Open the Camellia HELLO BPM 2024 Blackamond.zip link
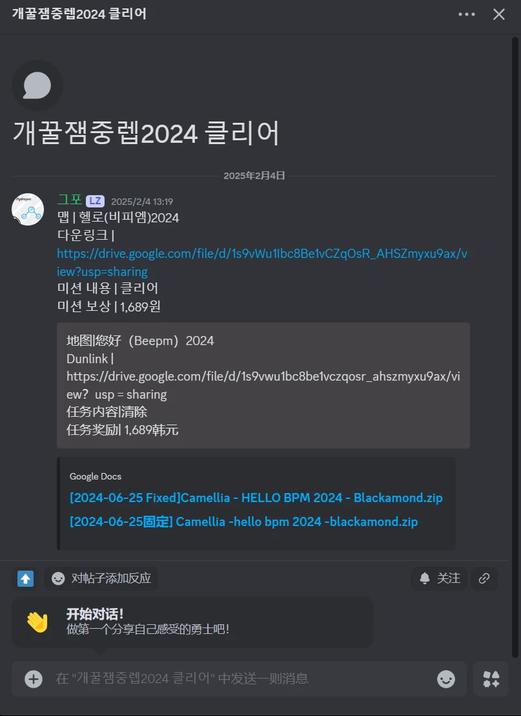 point(256,498)
